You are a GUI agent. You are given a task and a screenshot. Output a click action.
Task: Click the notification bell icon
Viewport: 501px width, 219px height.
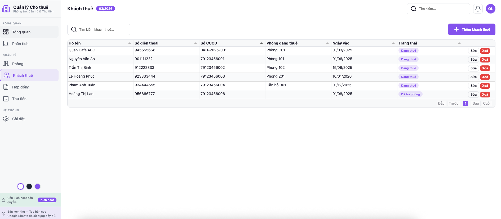[478, 9]
